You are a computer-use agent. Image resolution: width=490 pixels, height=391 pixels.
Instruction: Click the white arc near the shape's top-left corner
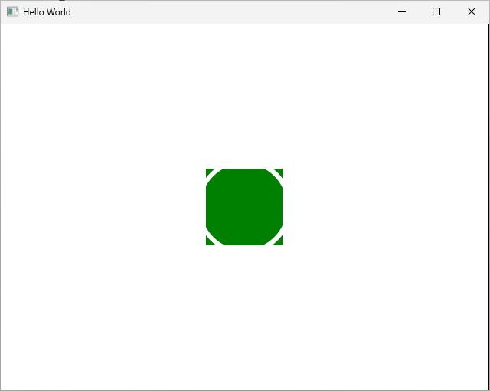click(x=214, y=176)
